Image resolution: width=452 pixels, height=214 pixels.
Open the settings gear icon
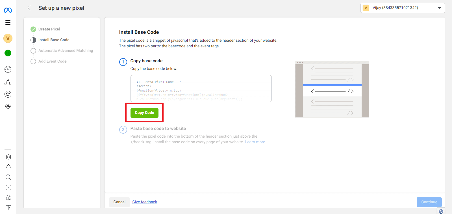tap(8, 157)
